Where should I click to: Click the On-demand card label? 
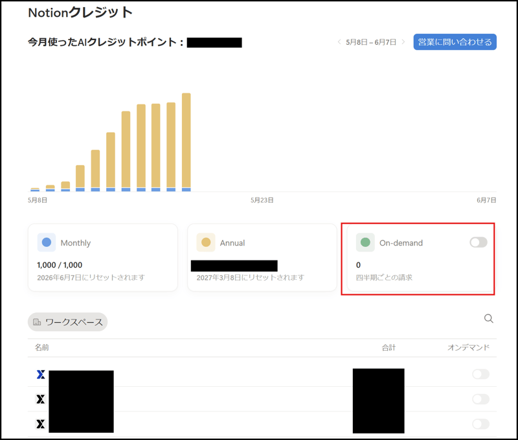[x=401, y=243]
